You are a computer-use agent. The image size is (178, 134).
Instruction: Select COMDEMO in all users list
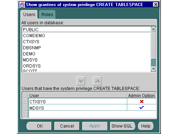86,36
